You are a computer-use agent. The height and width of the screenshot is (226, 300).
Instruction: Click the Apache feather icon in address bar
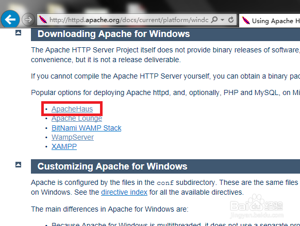[43, 20]
